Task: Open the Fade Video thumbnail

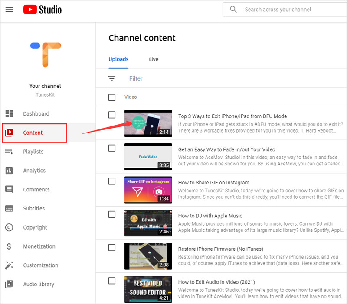Action: tap(148, 157)
